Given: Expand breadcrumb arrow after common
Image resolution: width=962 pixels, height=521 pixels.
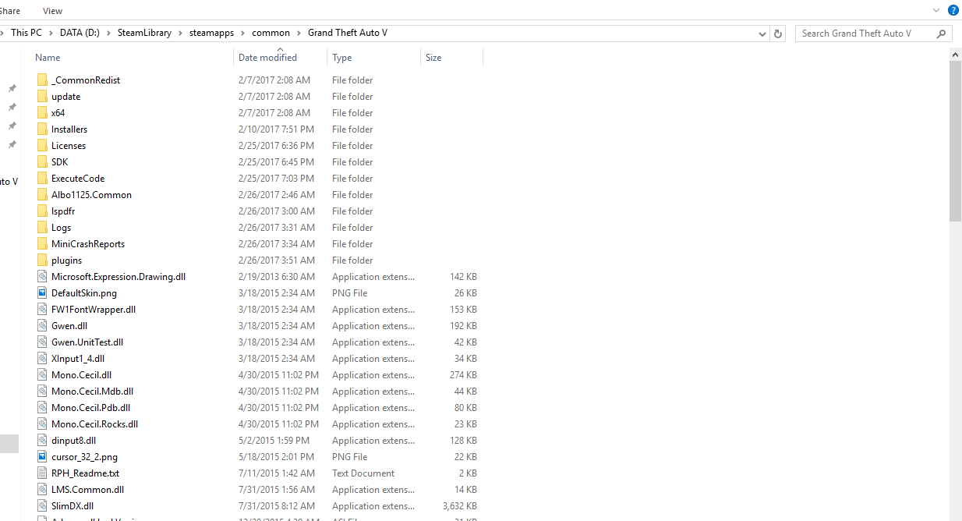Looking at the screenshot, I should pyautogui.click(x=299, y=33).
